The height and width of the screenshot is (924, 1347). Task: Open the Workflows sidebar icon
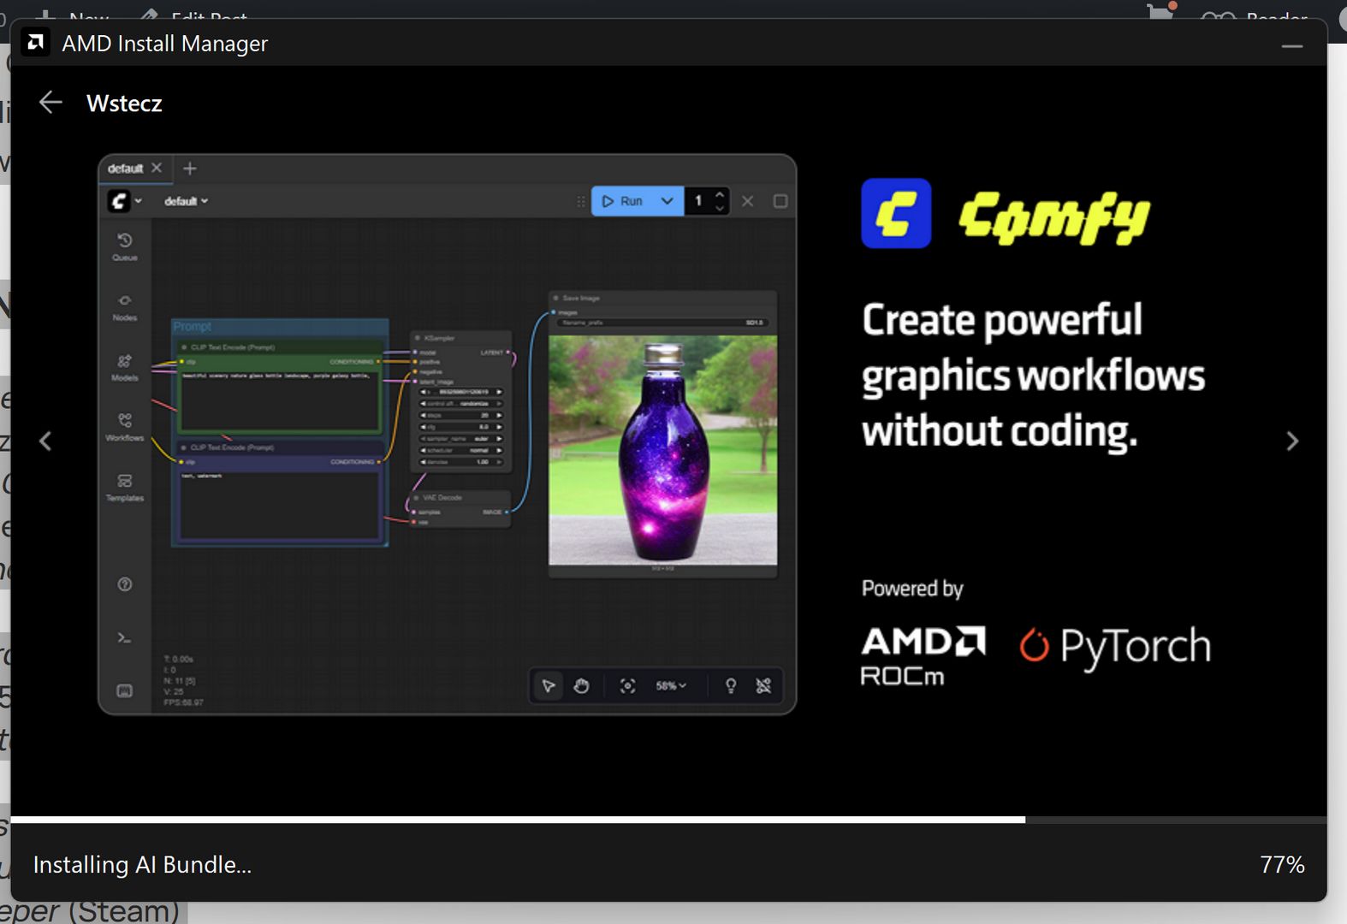[125, 426]
